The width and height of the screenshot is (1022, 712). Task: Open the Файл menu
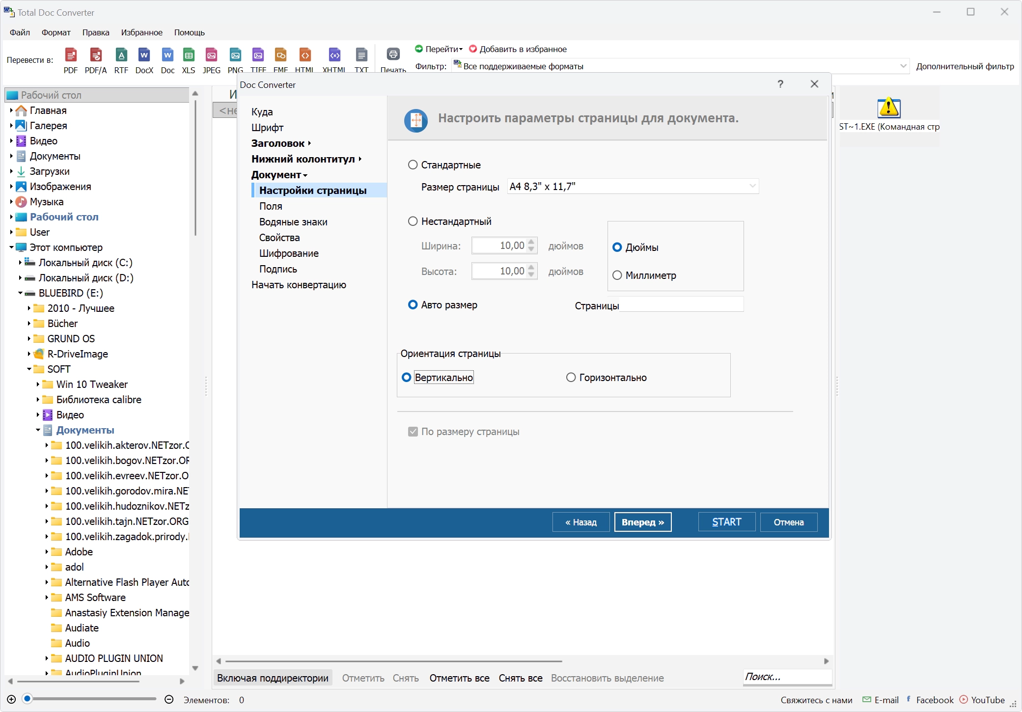[20, 32]
